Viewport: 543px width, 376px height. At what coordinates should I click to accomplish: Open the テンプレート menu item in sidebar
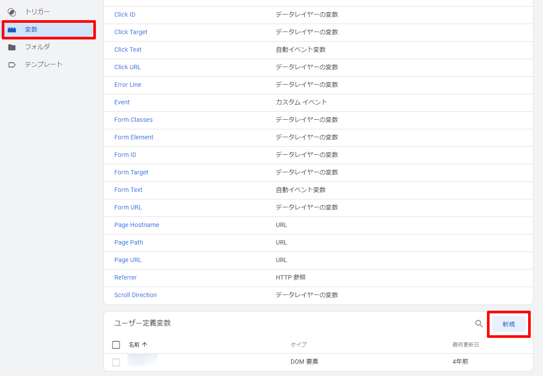pyautogui.click(x=43, y=64)
